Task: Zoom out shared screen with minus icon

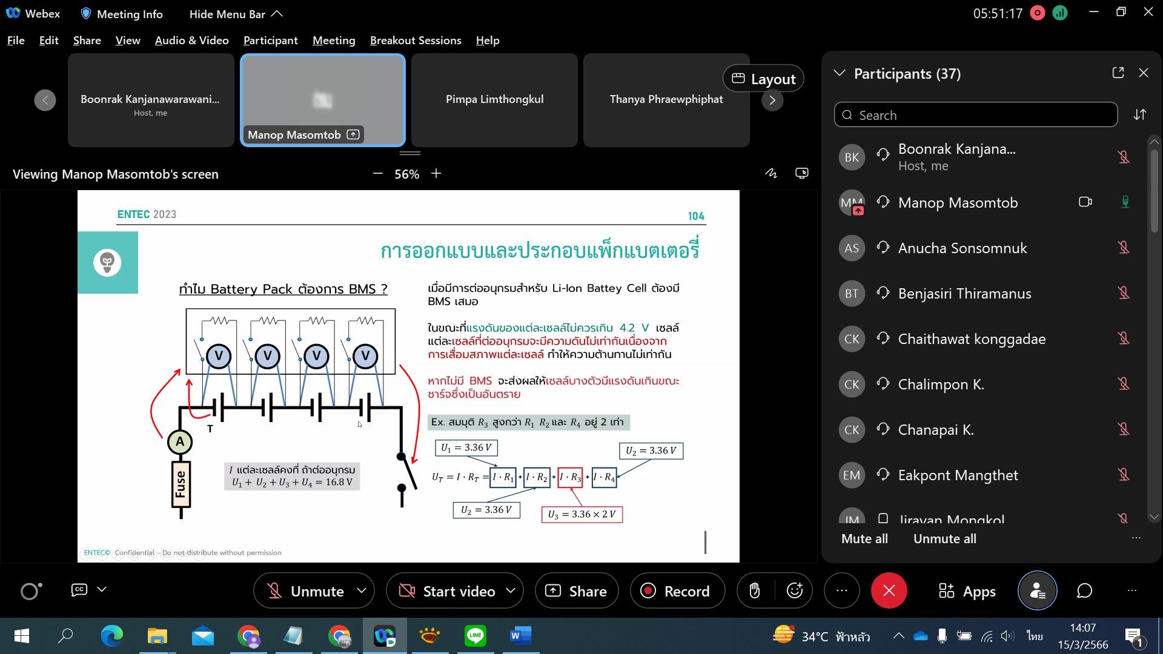Action: [378, 174]
